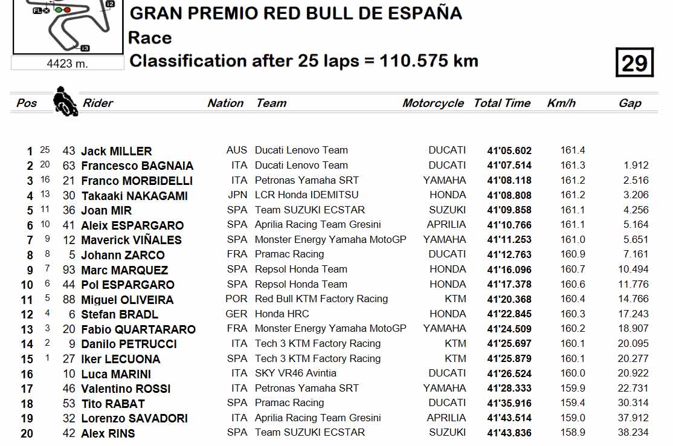Click the Total Time column header
This screenshot has width=673, height=446.
pos(502,103)
